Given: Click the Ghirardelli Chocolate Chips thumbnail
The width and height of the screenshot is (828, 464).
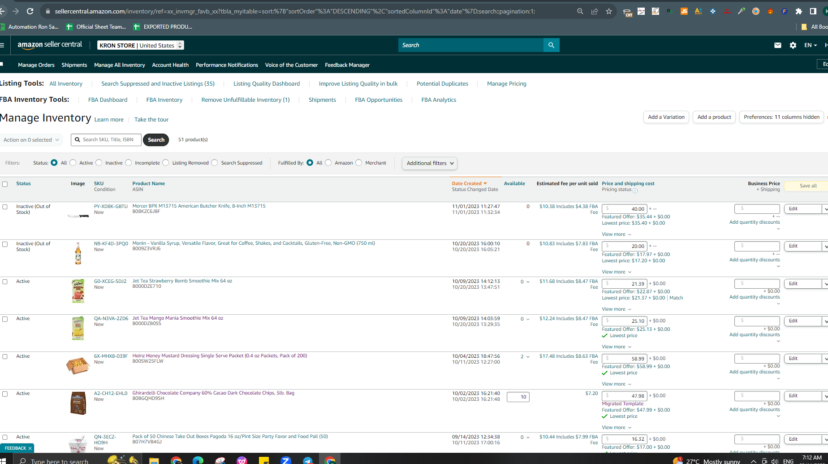Looking at the screenshot, I should click(x=78, y=403).
